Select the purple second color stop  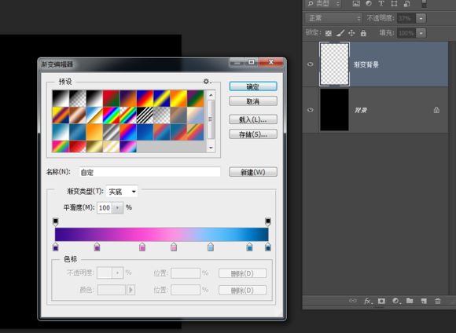coord(97,247)
